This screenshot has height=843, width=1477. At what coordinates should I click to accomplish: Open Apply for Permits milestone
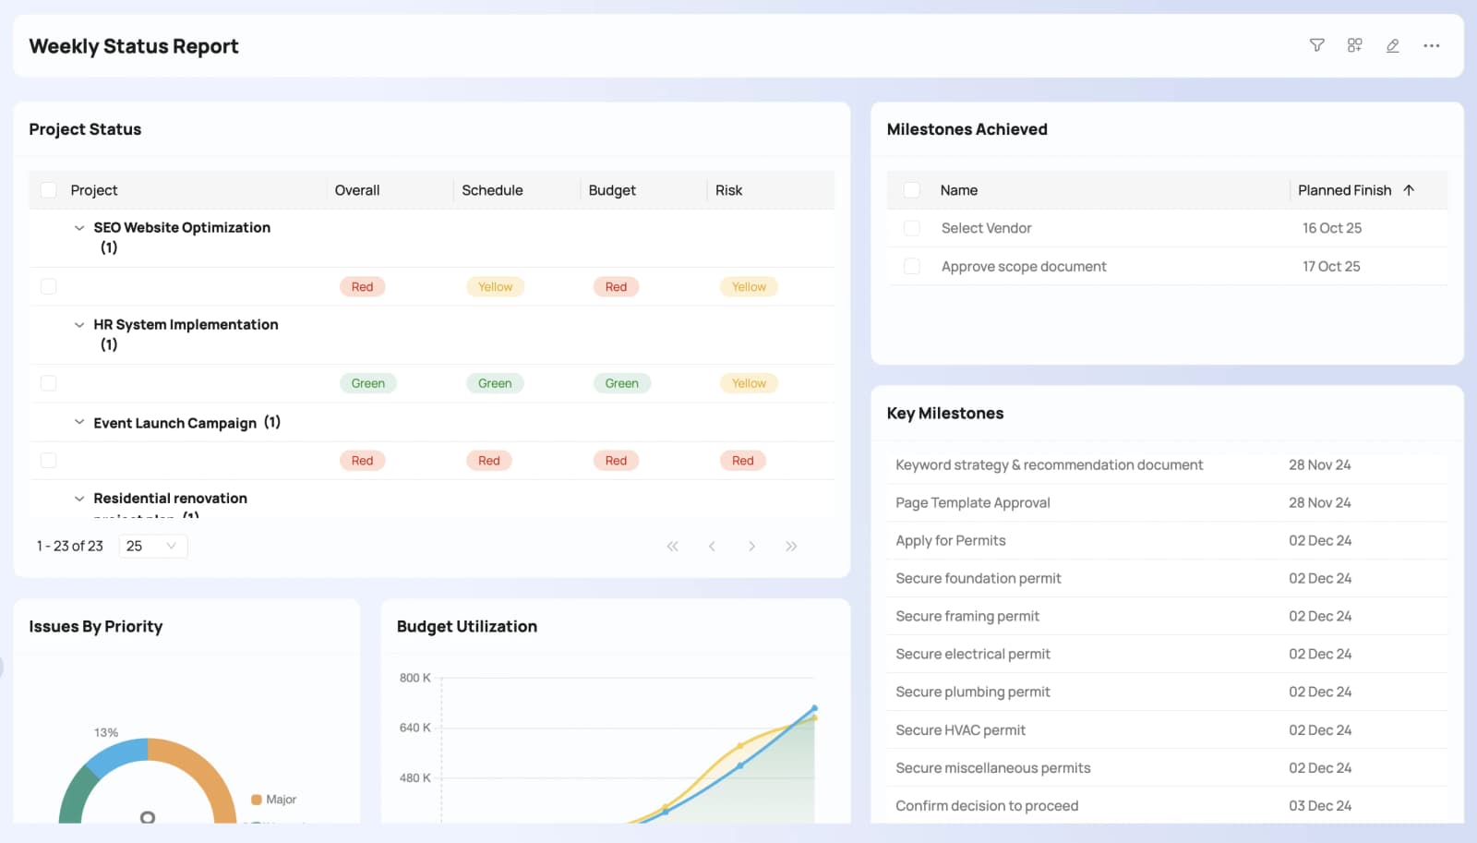tap(951, 541)
